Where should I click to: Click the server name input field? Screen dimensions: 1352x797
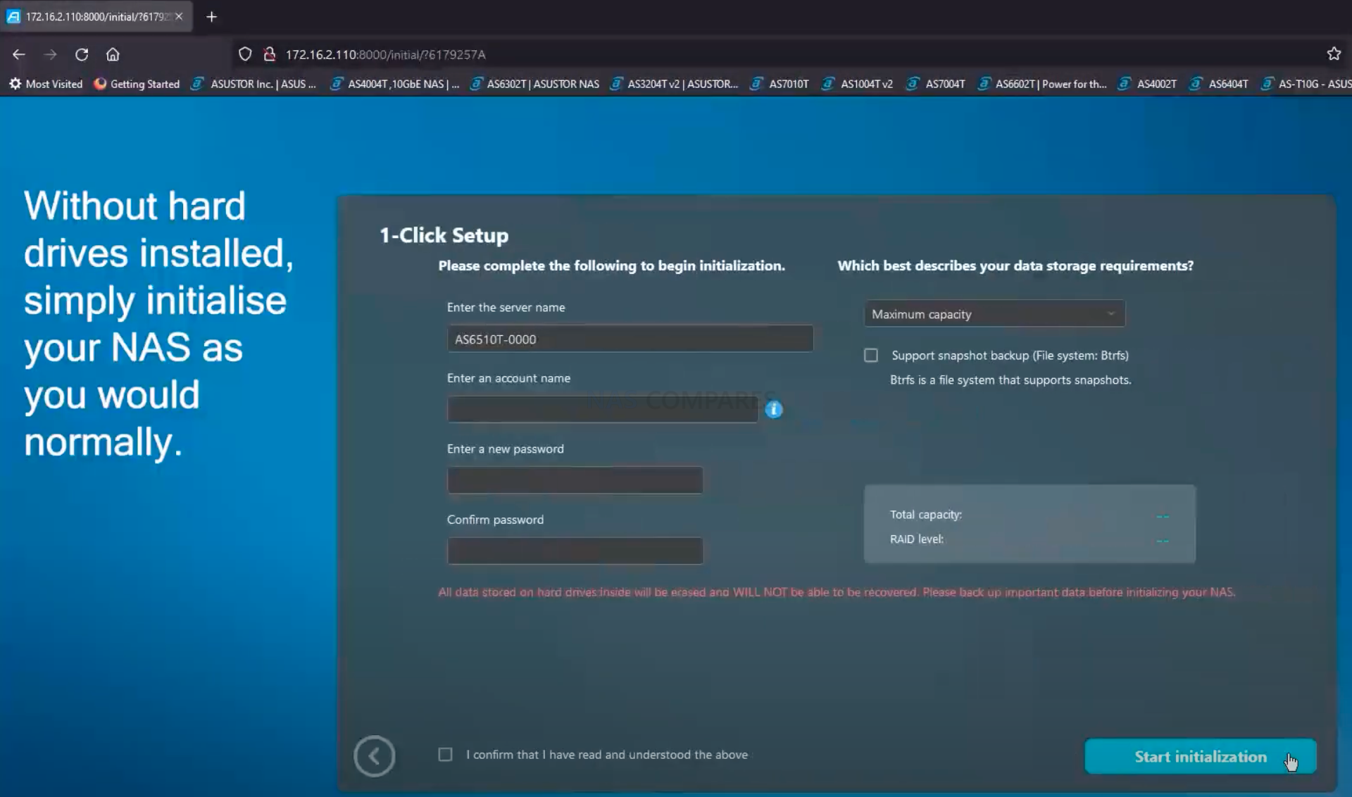629,339
